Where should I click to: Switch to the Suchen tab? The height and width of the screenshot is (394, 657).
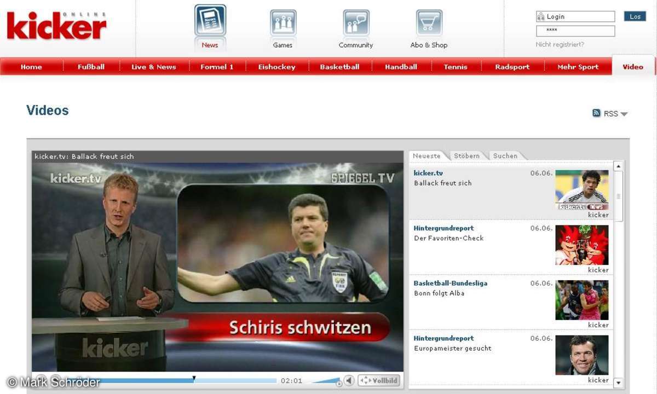click(x=505, y=156)
